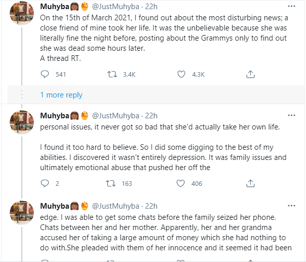The height and width of the screenshot is (262, 306).
Task: View profile picture on the second tweet
Action: tap(22, 122)
